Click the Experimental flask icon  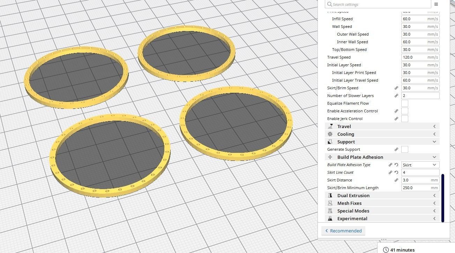click(330, 218)
